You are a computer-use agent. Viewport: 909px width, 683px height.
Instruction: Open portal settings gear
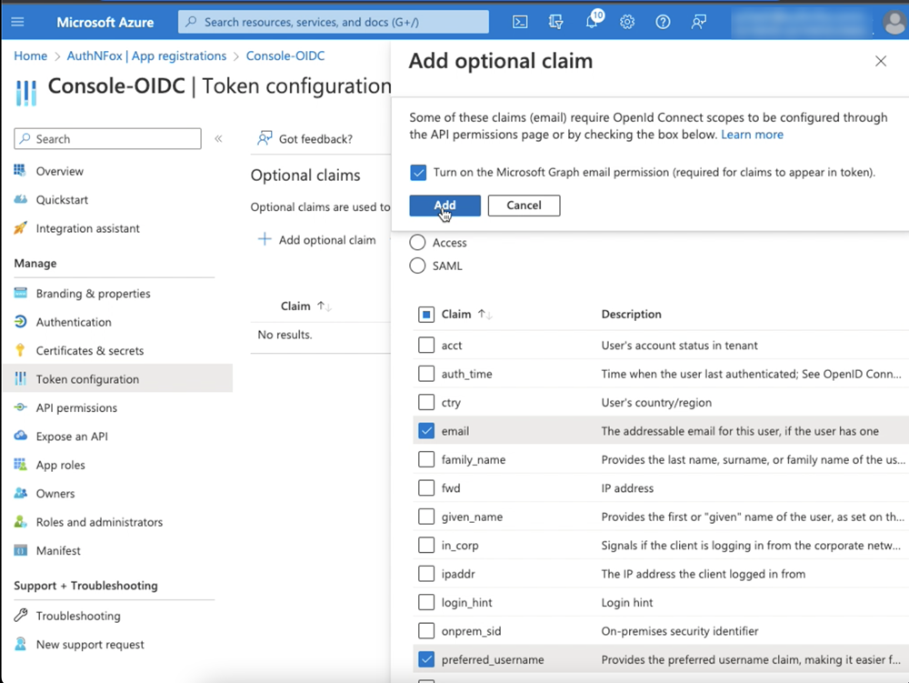[x=627, y=22]
